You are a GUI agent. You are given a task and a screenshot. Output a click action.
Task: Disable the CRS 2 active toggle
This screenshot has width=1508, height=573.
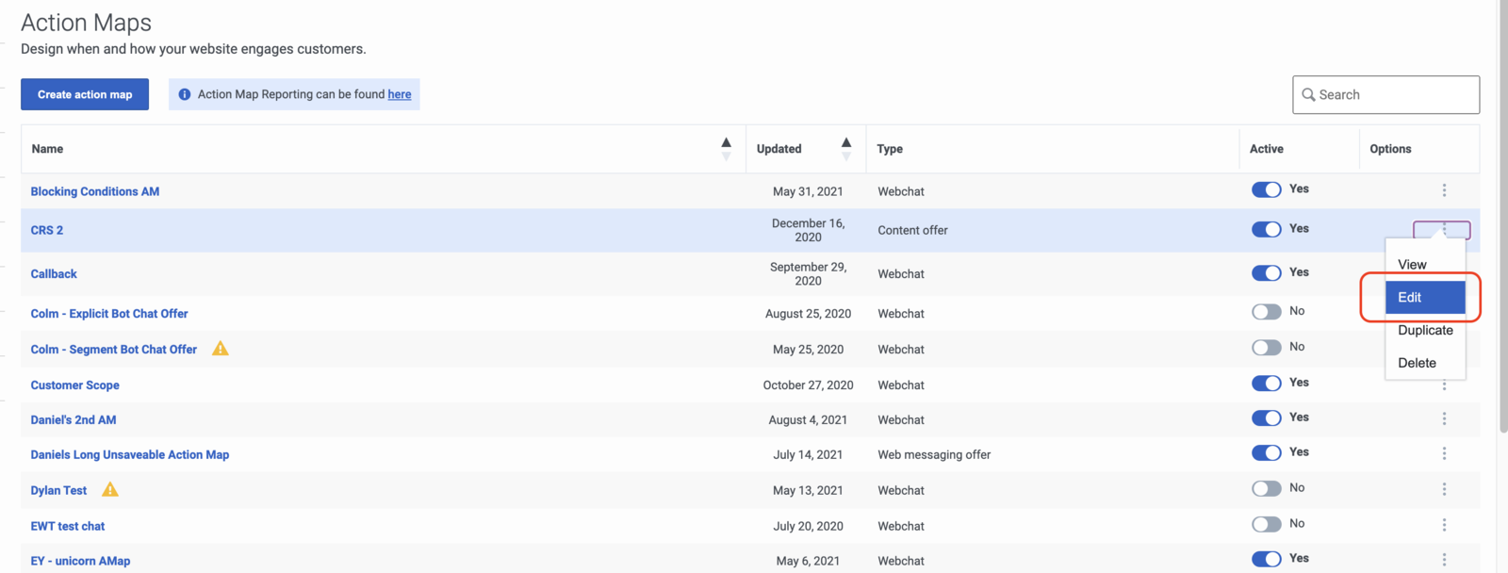[1266, 229]
